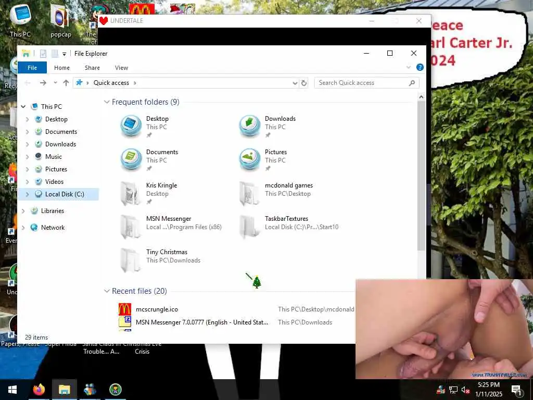This screenshot has height=400, width=533.
Task: Select the Downloads frequent folder icon
Action: (250, 126)
